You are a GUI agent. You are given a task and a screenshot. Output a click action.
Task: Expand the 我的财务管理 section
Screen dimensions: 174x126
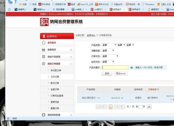(71, 115)
